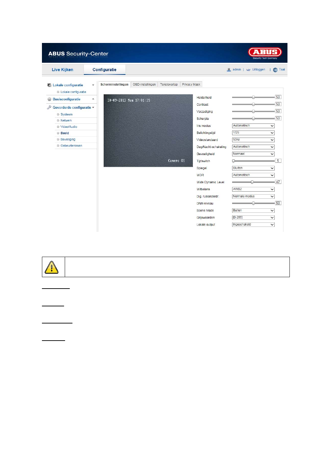
Task: Collapse the Lokale configuratie section chevron
Action: click(x=93, y=85)
